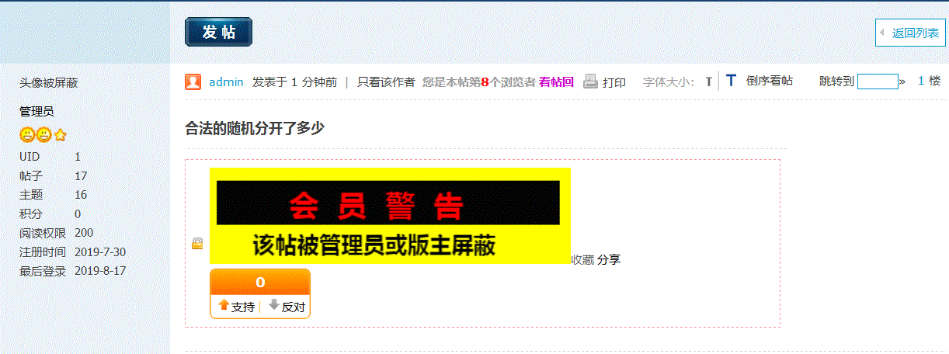
Task: Select 只看该作者 filter
Action: 386,82
